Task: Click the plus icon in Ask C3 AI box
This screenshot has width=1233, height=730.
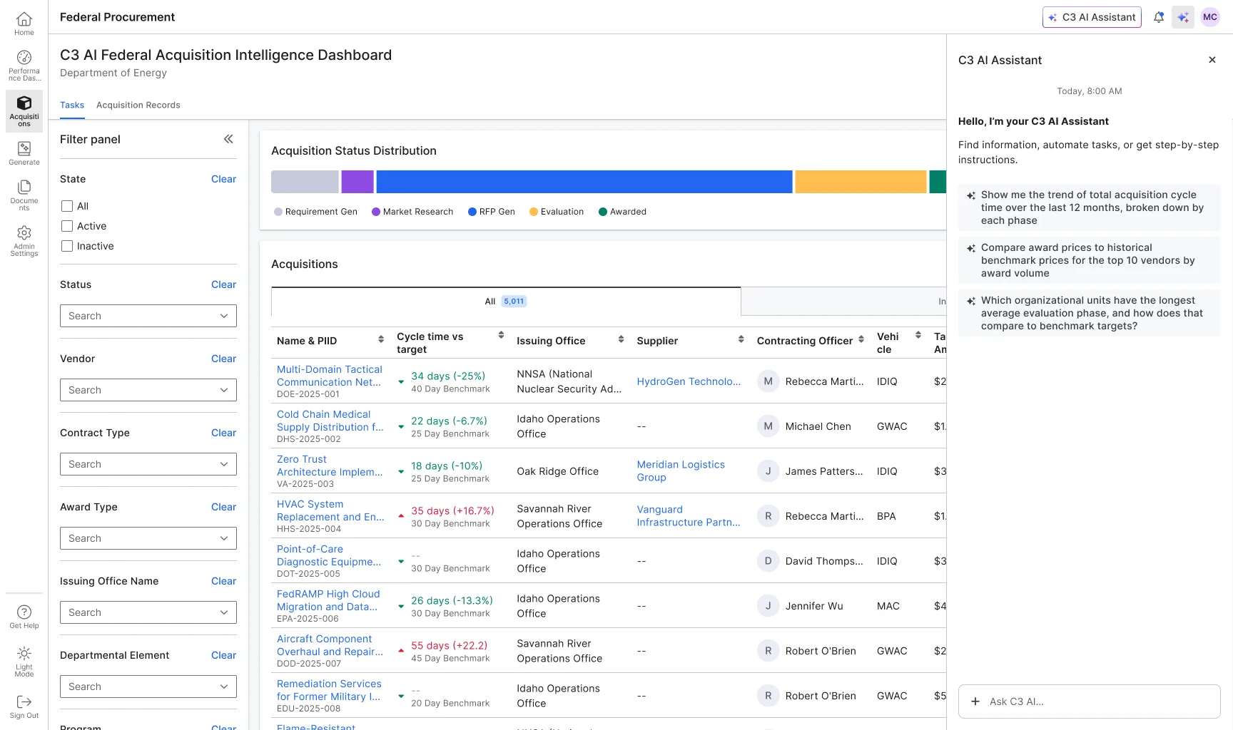Action: pos(975,701)
